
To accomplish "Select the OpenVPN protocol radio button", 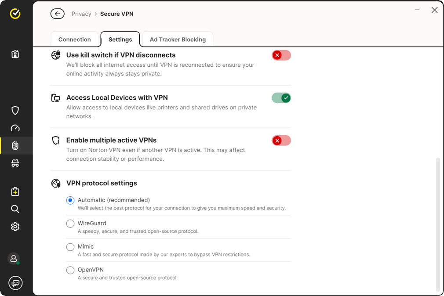I will [x=70, y=270].
